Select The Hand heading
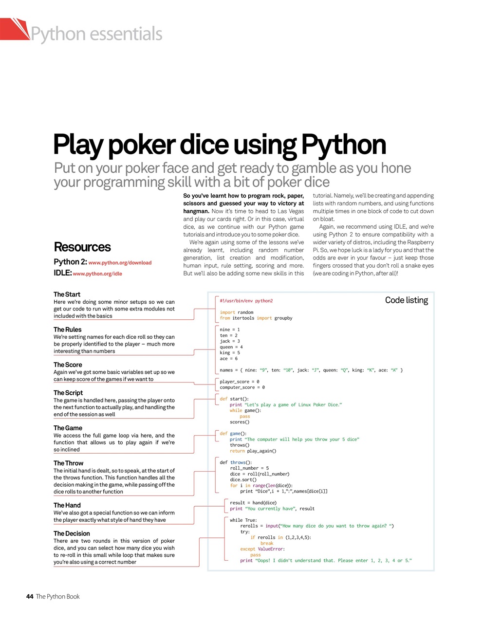 [x=67, y=505]
